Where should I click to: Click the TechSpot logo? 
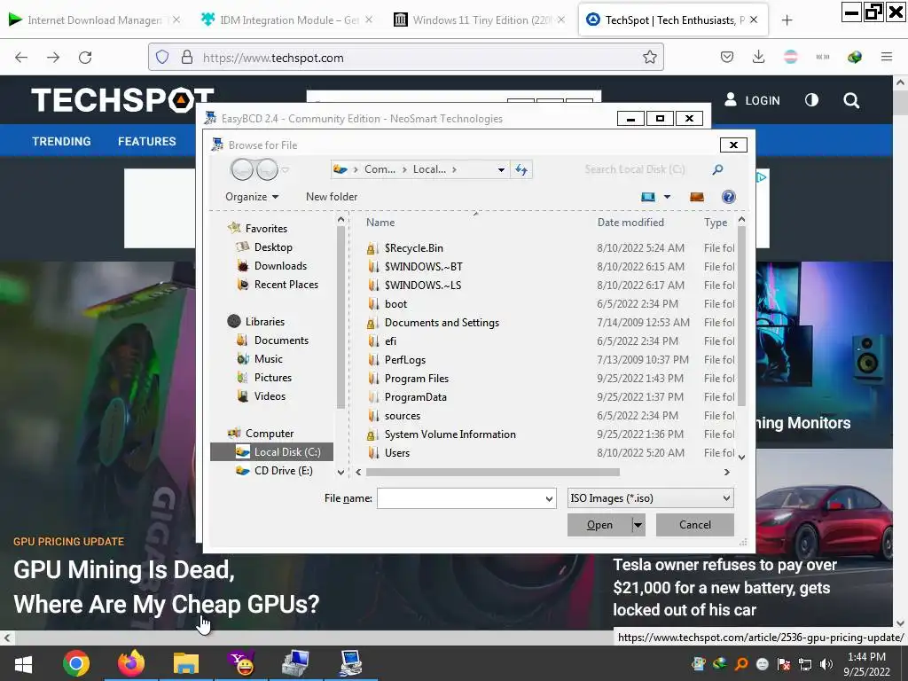(122, 99)
